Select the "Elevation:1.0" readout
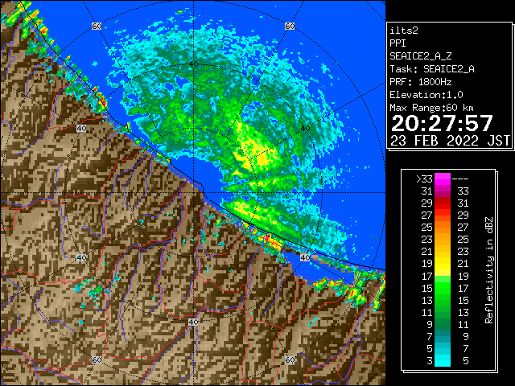 tap(426, 95)
